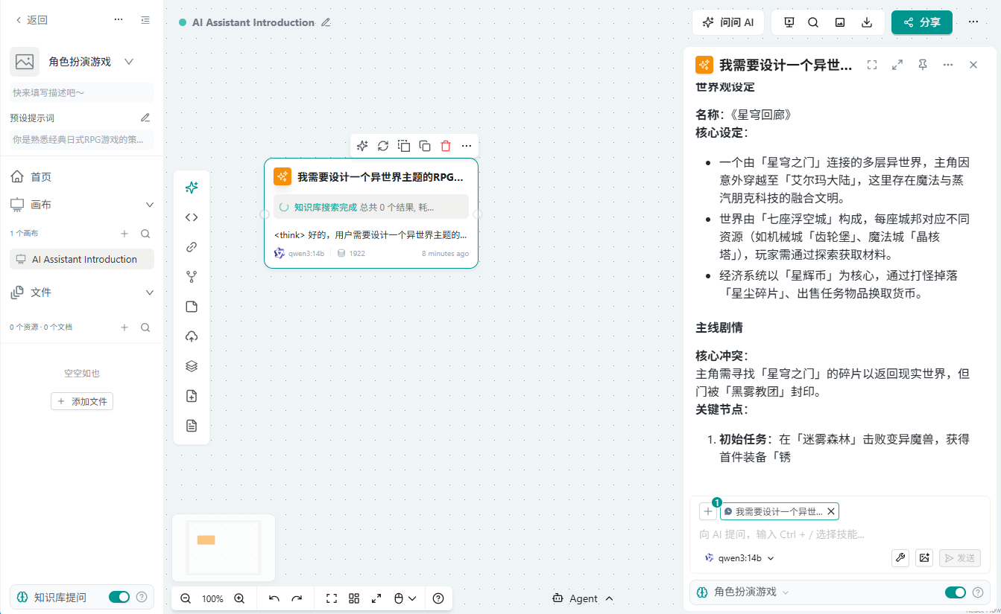Image resolution: width=1001 pixels, height=614 pixels.
Task: Expand 角色扮演游戏 knowledge base dropdown in chat
Action: pos(786,592)
